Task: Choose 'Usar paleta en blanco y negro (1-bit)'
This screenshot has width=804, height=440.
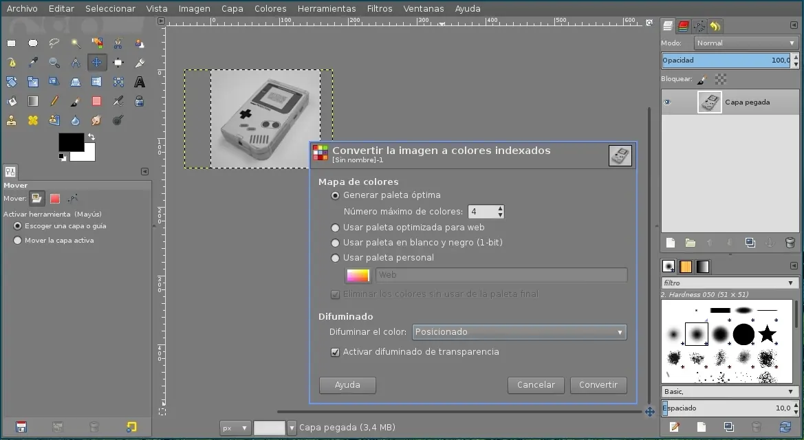Action: tap(336, 243)
